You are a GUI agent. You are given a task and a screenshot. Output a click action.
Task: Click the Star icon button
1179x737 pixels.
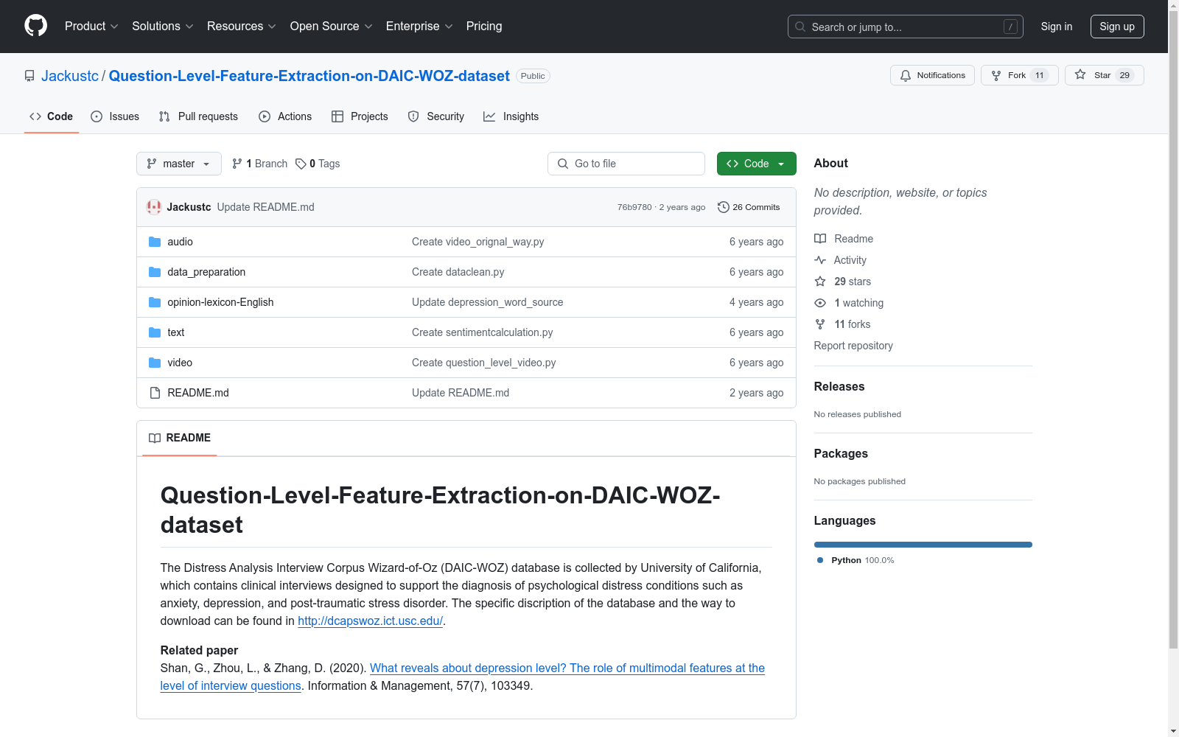[x=1080, y=74]
